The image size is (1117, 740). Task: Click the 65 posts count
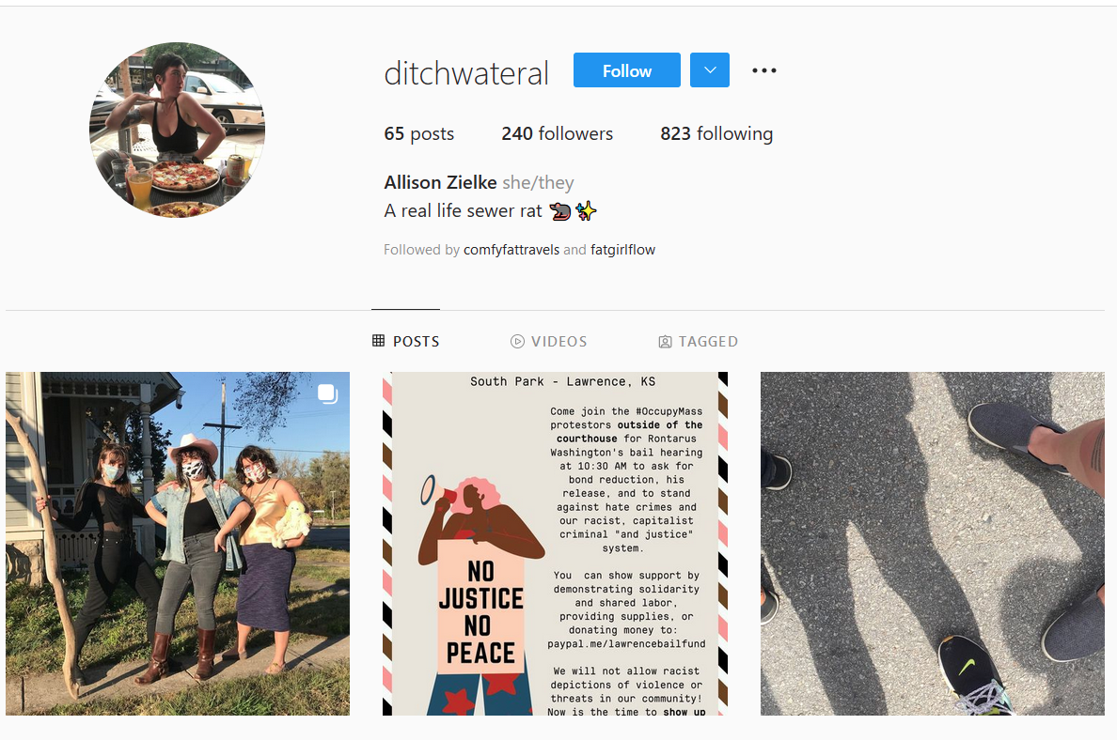(419, 133)
